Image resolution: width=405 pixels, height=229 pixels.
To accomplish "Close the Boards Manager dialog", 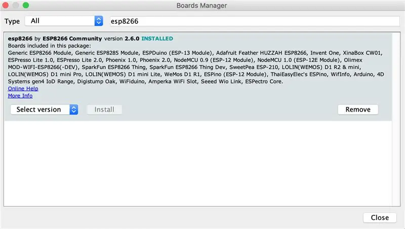I will point(380,218).
